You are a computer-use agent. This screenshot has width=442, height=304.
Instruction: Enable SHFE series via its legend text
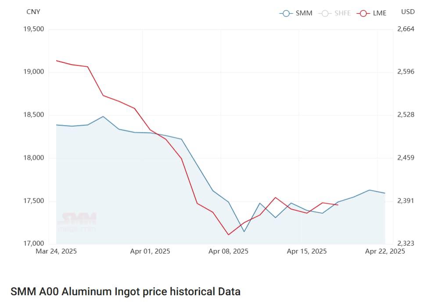pyautogui.click(x=342, y=13)
